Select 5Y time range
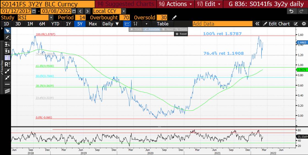This screenshot has width=308, height=155. point(80,24)
